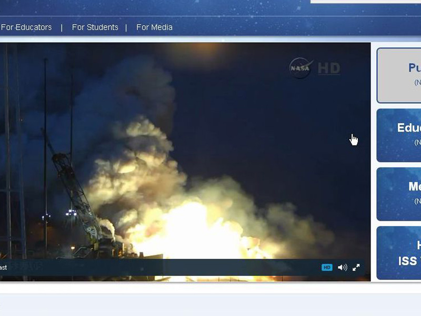Screen dimensions: 421x316
Task: Toggle the blue HD quality badge
Action: (327, 268)
